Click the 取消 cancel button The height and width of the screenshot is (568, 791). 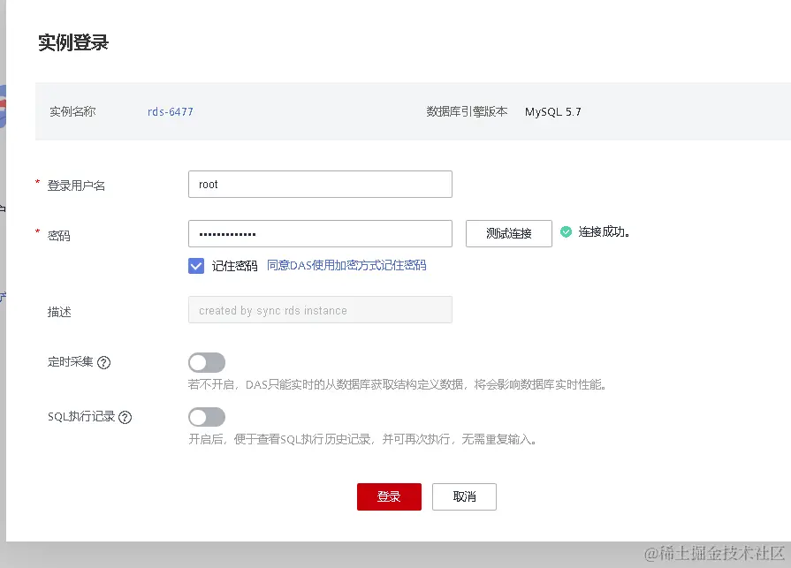464,497
